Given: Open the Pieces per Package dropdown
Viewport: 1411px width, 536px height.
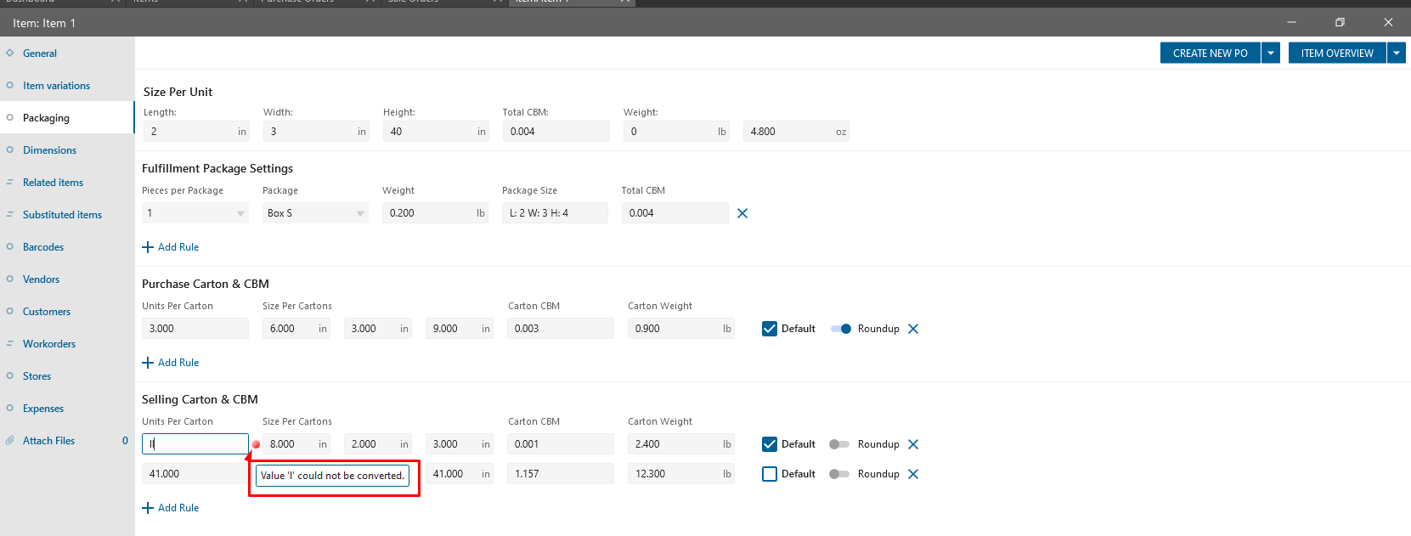Looking at the screenshot, I should point(240,213).
